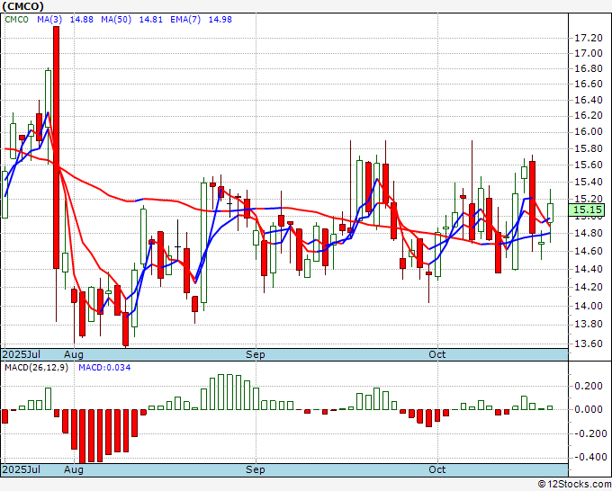Click Oct on the price chart axis

tap(437, 354)
